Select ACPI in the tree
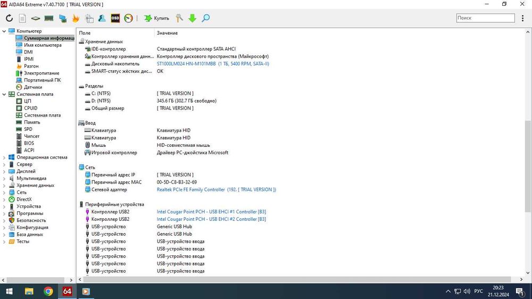 [x=29, y=151]
